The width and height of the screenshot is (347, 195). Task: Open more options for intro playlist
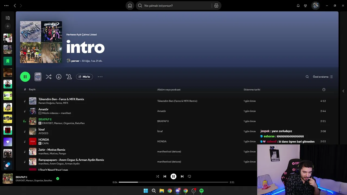100,77
